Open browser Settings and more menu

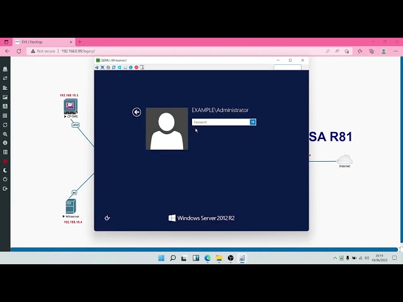click(x=395, y=51)
